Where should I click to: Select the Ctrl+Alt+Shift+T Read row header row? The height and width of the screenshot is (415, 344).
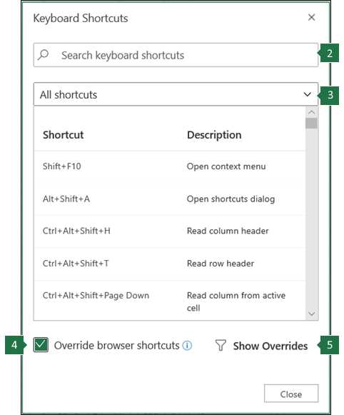[170, 264]
